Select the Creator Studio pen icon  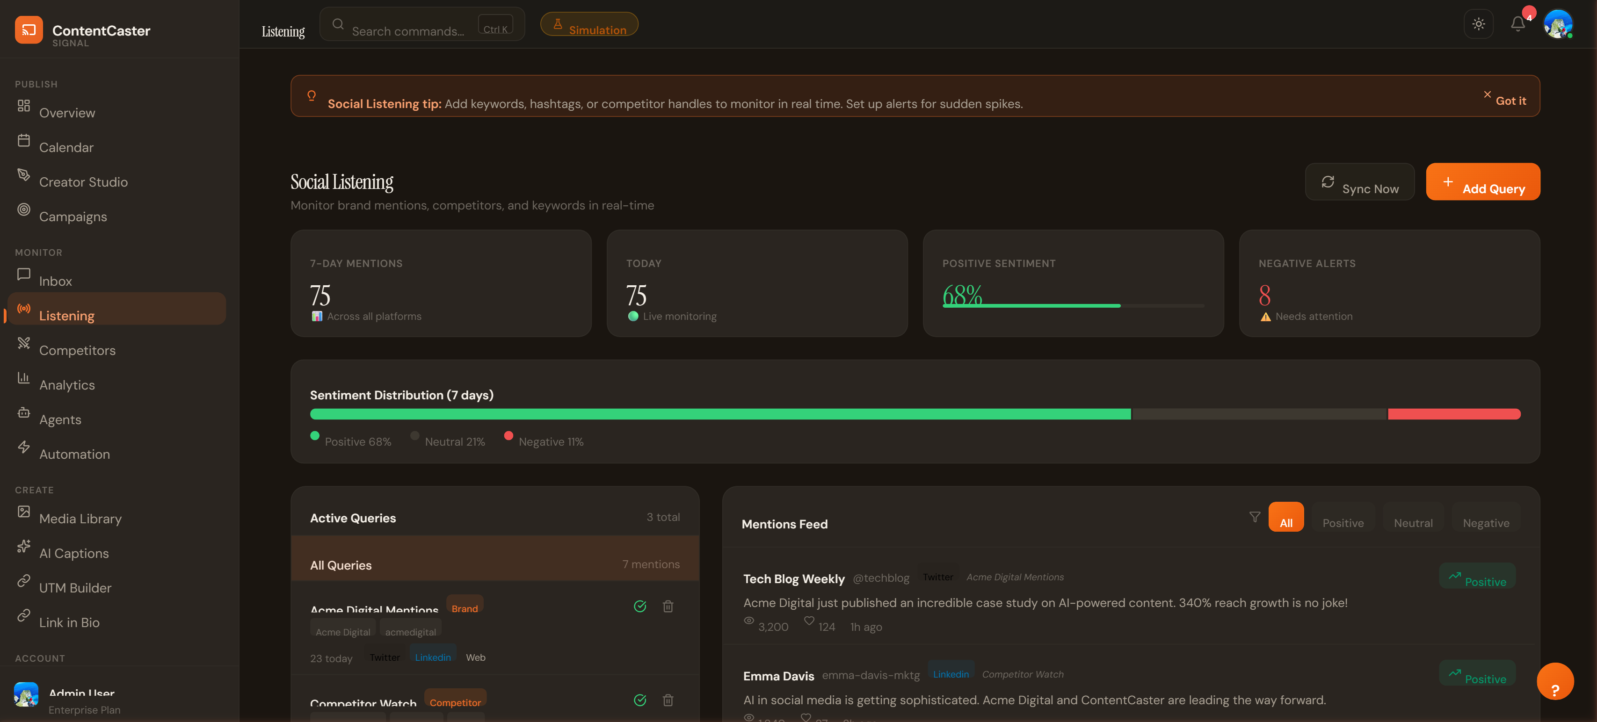point(23,175)
